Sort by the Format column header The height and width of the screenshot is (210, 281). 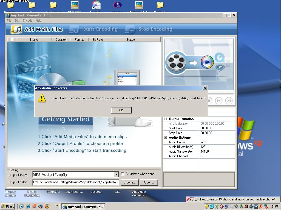79,39
